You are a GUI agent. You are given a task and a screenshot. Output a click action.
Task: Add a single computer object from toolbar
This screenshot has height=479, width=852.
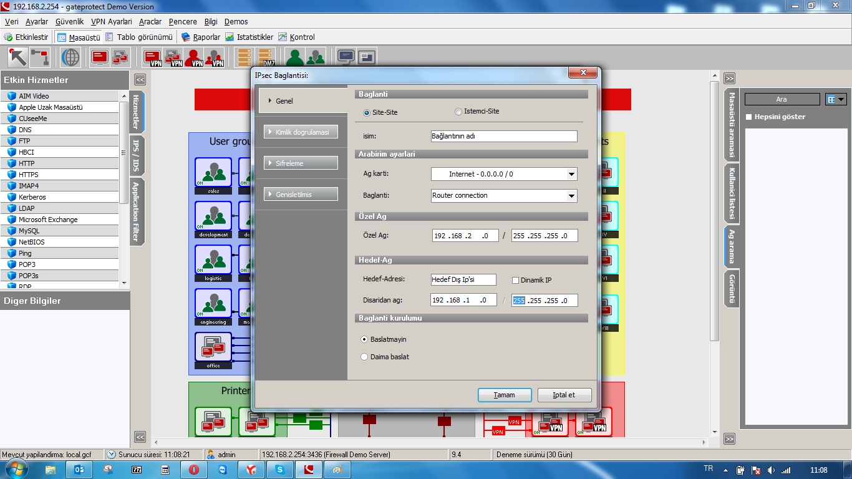click(x=100, y=57)
